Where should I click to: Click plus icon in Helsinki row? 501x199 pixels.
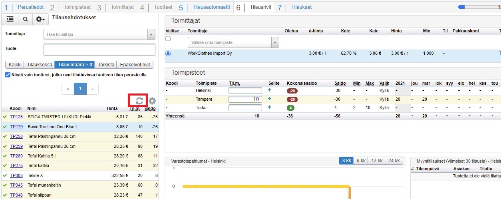(x=269, y=91)
